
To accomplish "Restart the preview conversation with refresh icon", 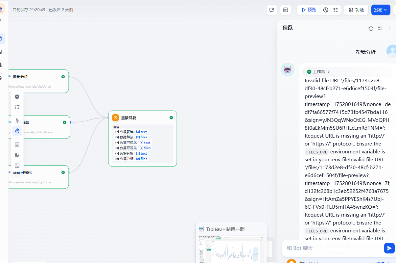I will [x=371, y=29].
